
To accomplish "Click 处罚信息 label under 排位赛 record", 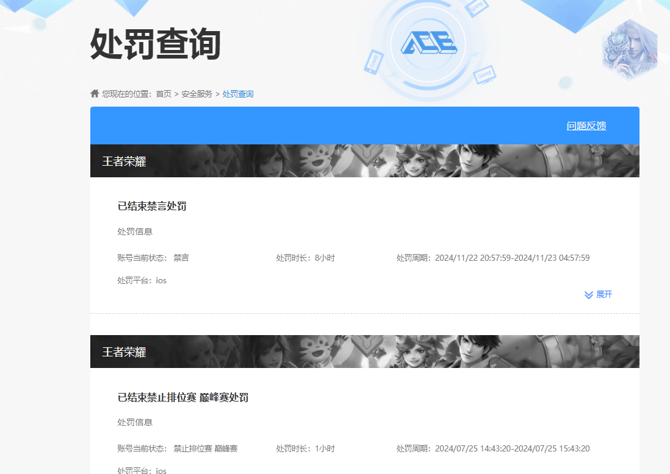I will click(x=135, y=422).
